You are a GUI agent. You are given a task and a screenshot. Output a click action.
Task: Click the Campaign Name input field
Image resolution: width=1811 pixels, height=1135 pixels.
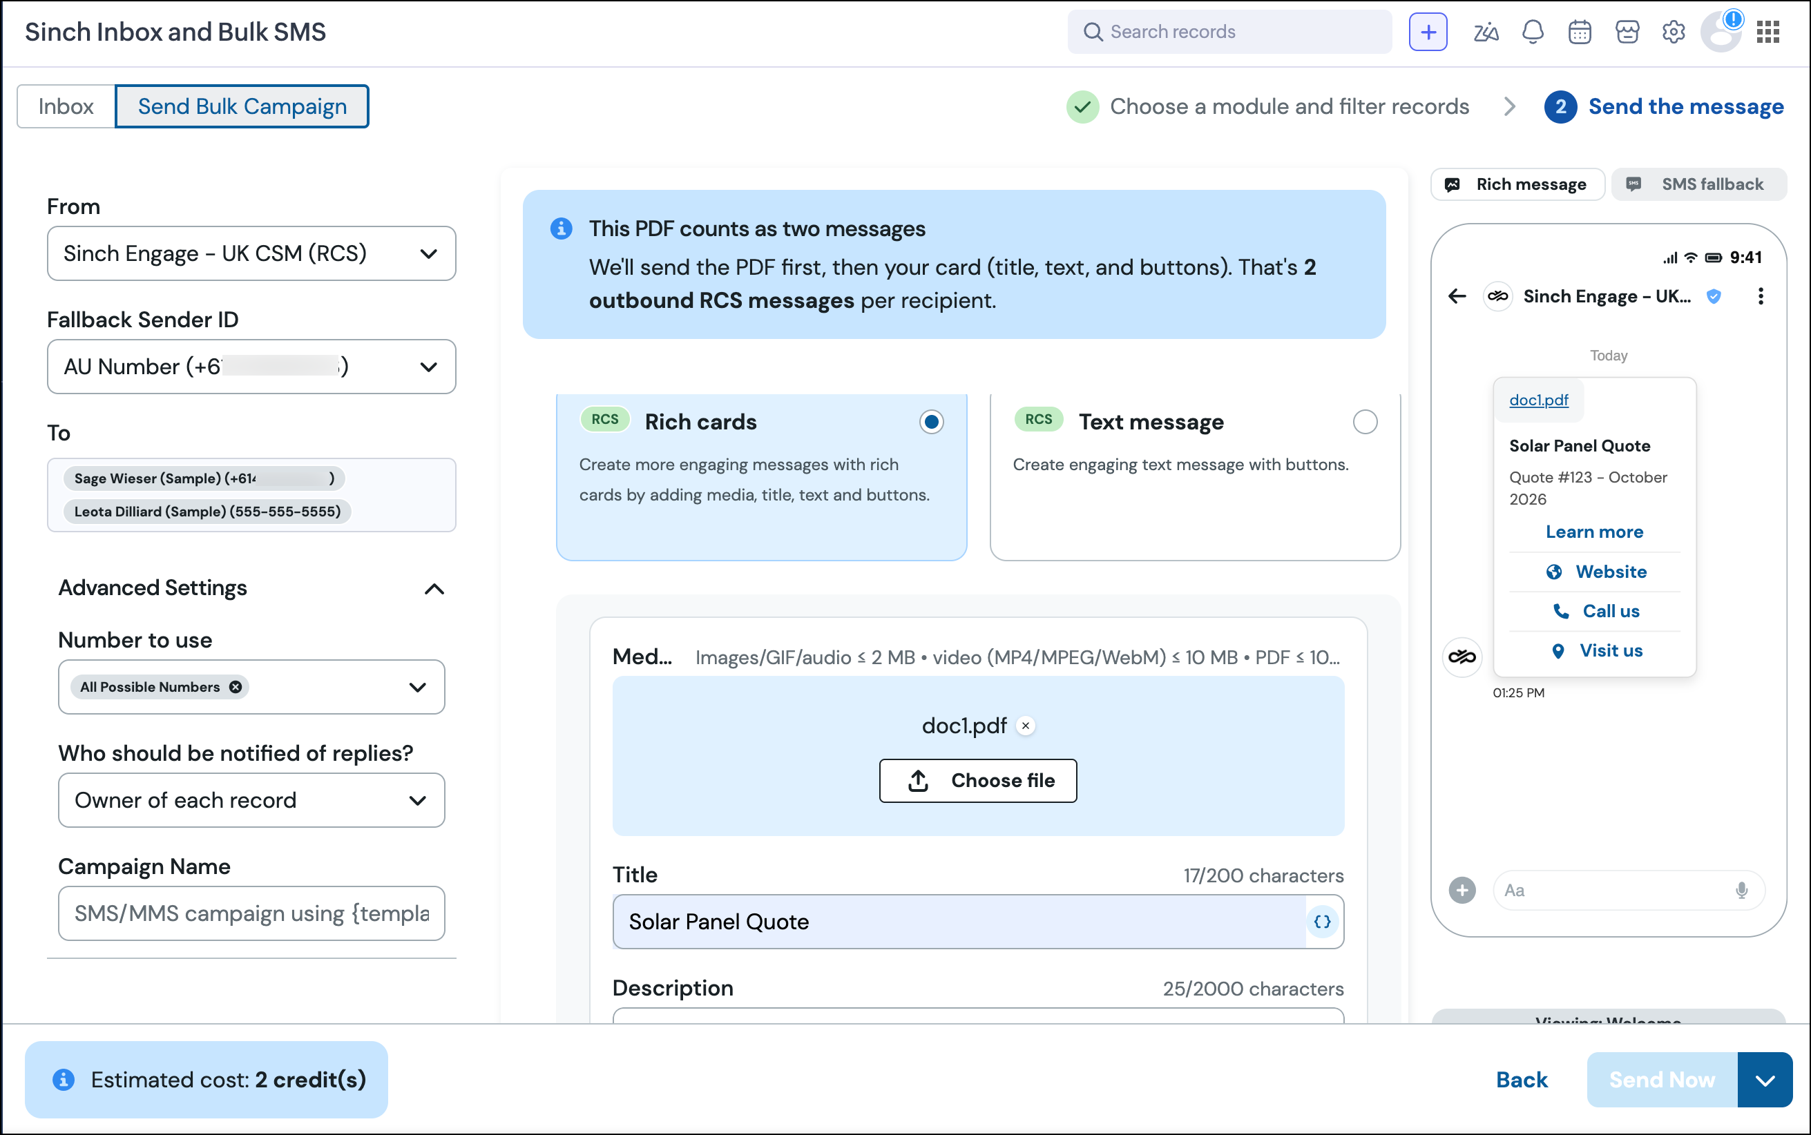[x=251, y=913]
